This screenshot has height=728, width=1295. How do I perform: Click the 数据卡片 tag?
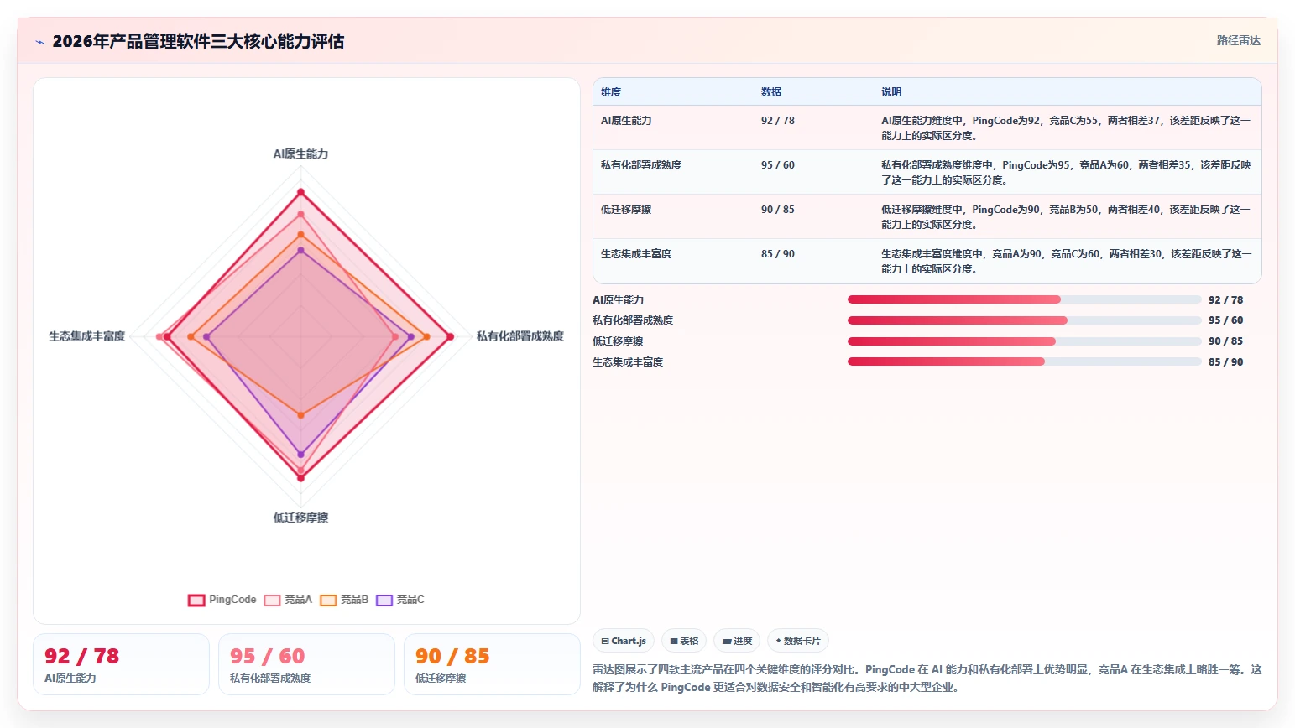798,641
